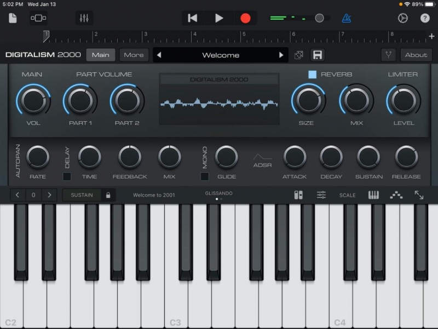Adjust DECAY knob
Viewport: 438px width, 329px height.
(x=331, y=157)
